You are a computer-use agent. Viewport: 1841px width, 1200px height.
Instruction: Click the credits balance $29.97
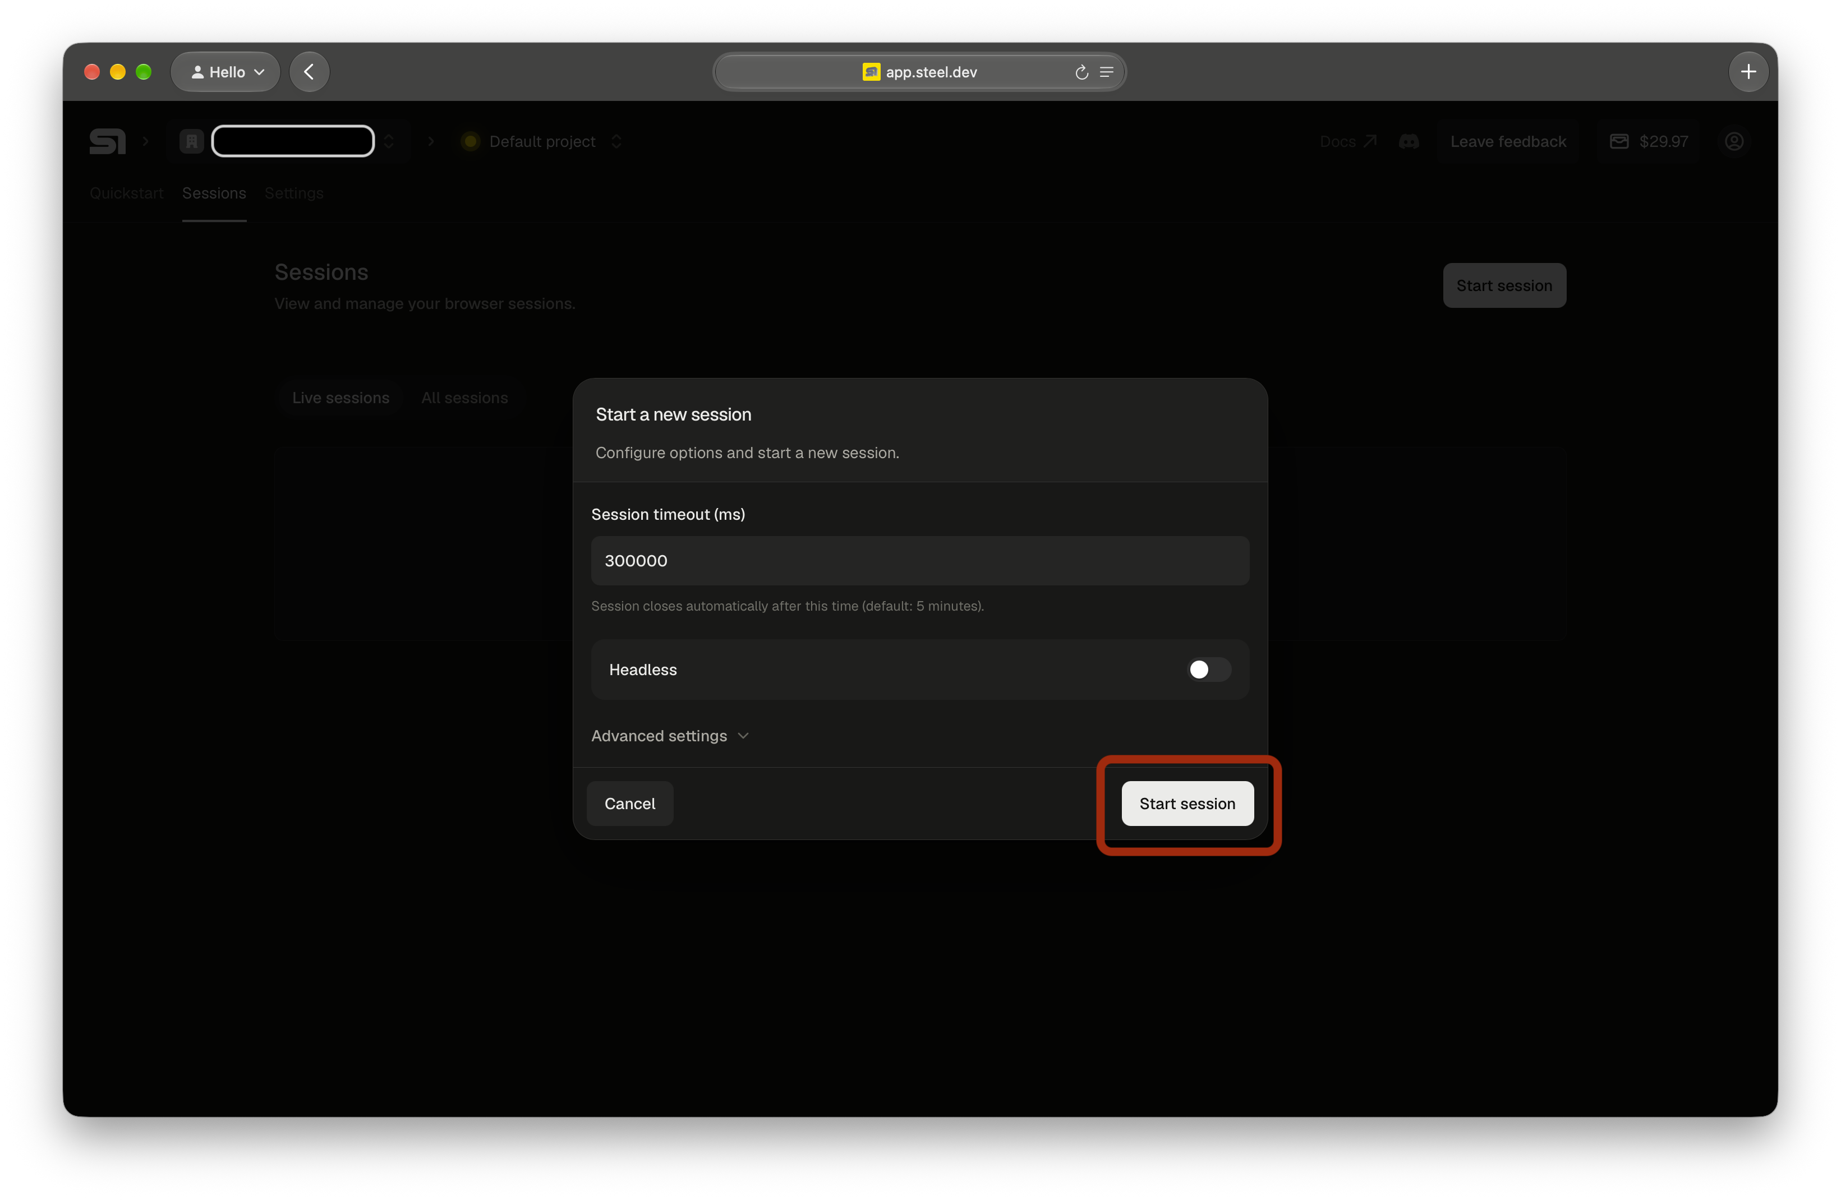tap(1649, 141)
